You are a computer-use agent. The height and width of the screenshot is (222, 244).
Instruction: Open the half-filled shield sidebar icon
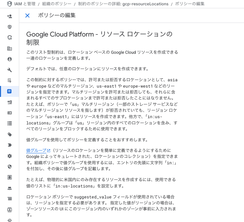pos(9,166)
